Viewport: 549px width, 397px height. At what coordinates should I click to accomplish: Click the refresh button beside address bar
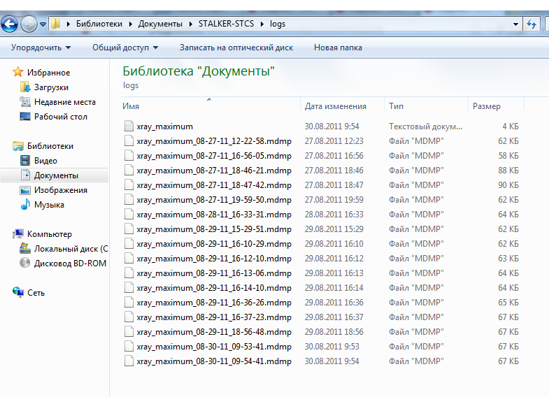[531, 24]
